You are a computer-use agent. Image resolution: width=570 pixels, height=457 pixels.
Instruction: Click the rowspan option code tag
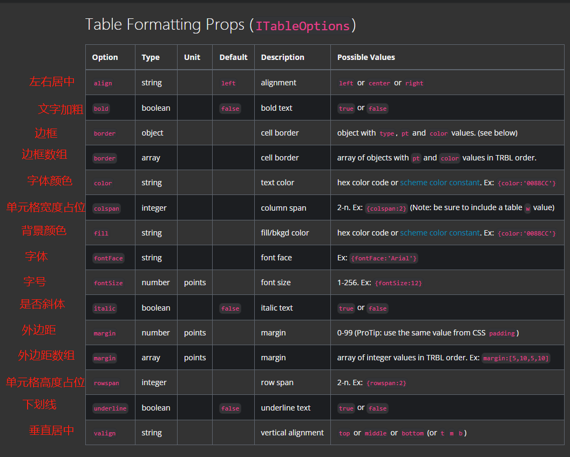point(106,383)
